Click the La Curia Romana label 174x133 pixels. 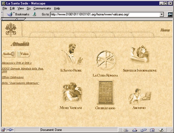[x=105, y=75]
